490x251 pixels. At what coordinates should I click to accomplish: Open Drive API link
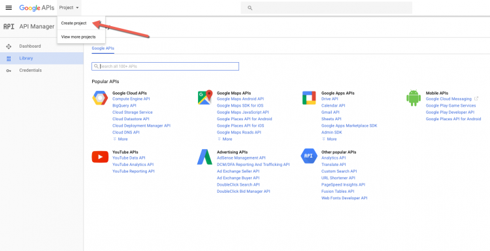330,99
